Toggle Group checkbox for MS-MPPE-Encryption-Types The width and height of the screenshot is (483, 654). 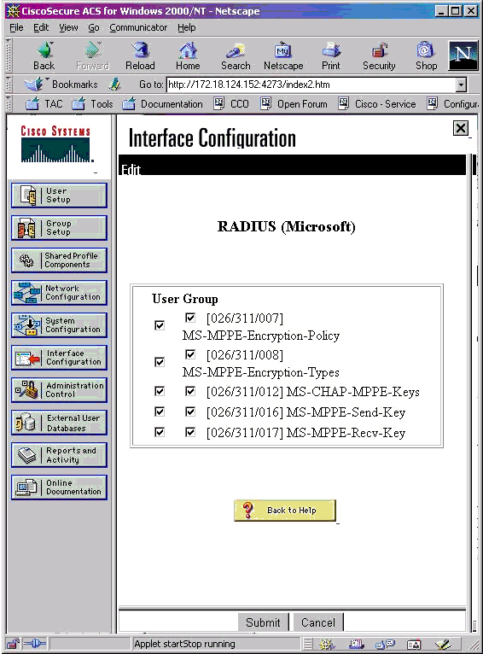click(190, 354)
